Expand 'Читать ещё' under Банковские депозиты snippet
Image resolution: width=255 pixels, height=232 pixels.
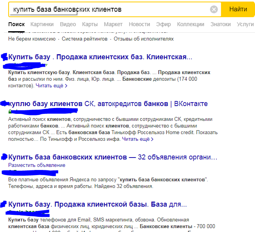[52, 86]
